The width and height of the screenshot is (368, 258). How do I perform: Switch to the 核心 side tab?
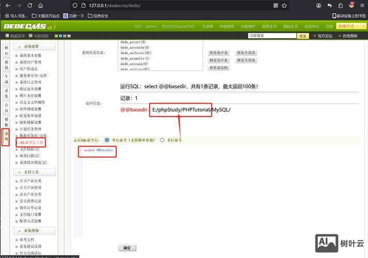(x=6, y=51)
